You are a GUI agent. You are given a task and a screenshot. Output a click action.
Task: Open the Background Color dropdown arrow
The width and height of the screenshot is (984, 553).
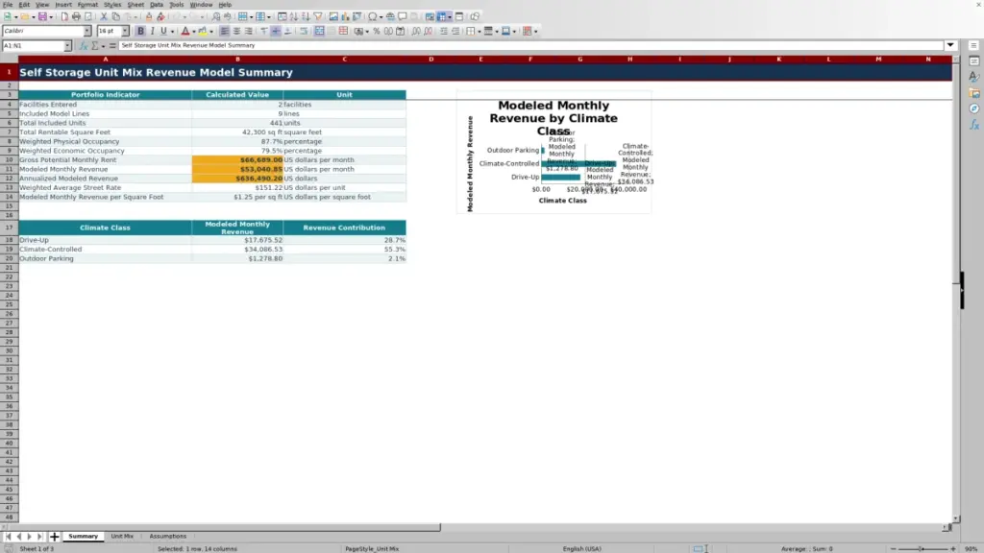point(210,31)
